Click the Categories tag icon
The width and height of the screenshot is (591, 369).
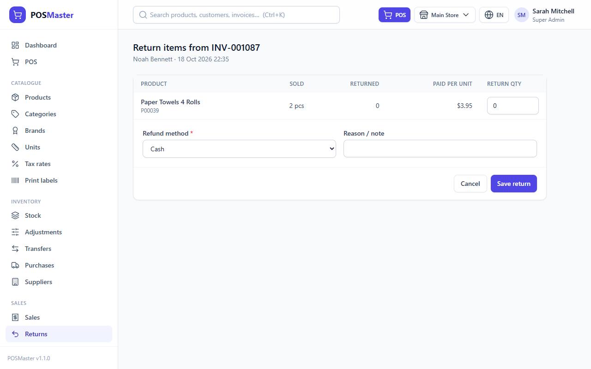click(15, 114)
